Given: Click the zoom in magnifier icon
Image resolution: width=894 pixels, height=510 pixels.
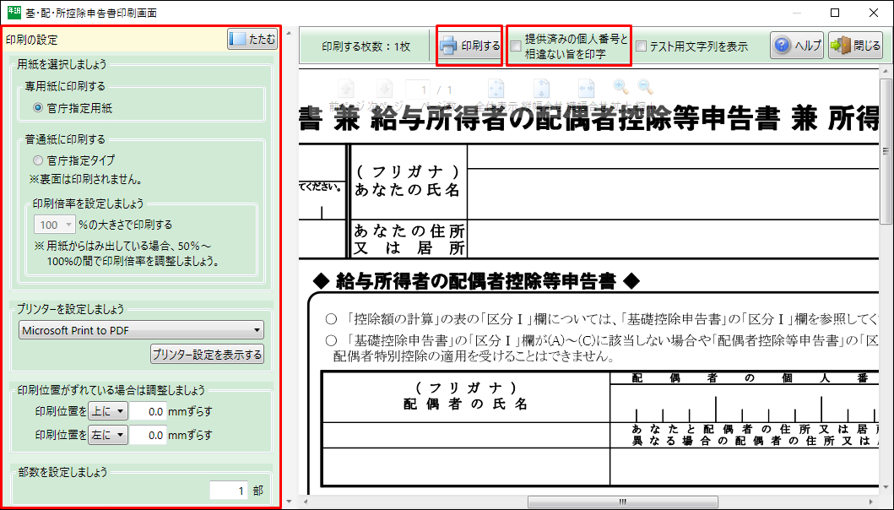Looking at the screenshot, I should tap(620, 87).
